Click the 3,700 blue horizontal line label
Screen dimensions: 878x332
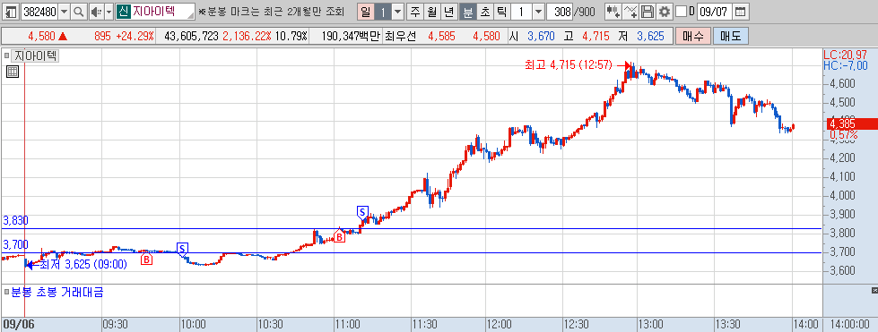pyautogui.click(x=15, y=245)
